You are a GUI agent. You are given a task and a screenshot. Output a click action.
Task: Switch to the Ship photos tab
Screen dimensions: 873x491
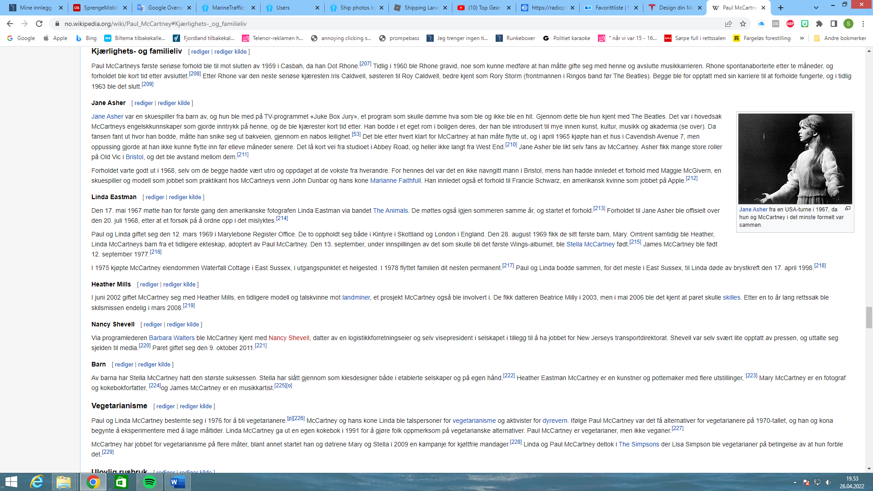coord(356,8)
